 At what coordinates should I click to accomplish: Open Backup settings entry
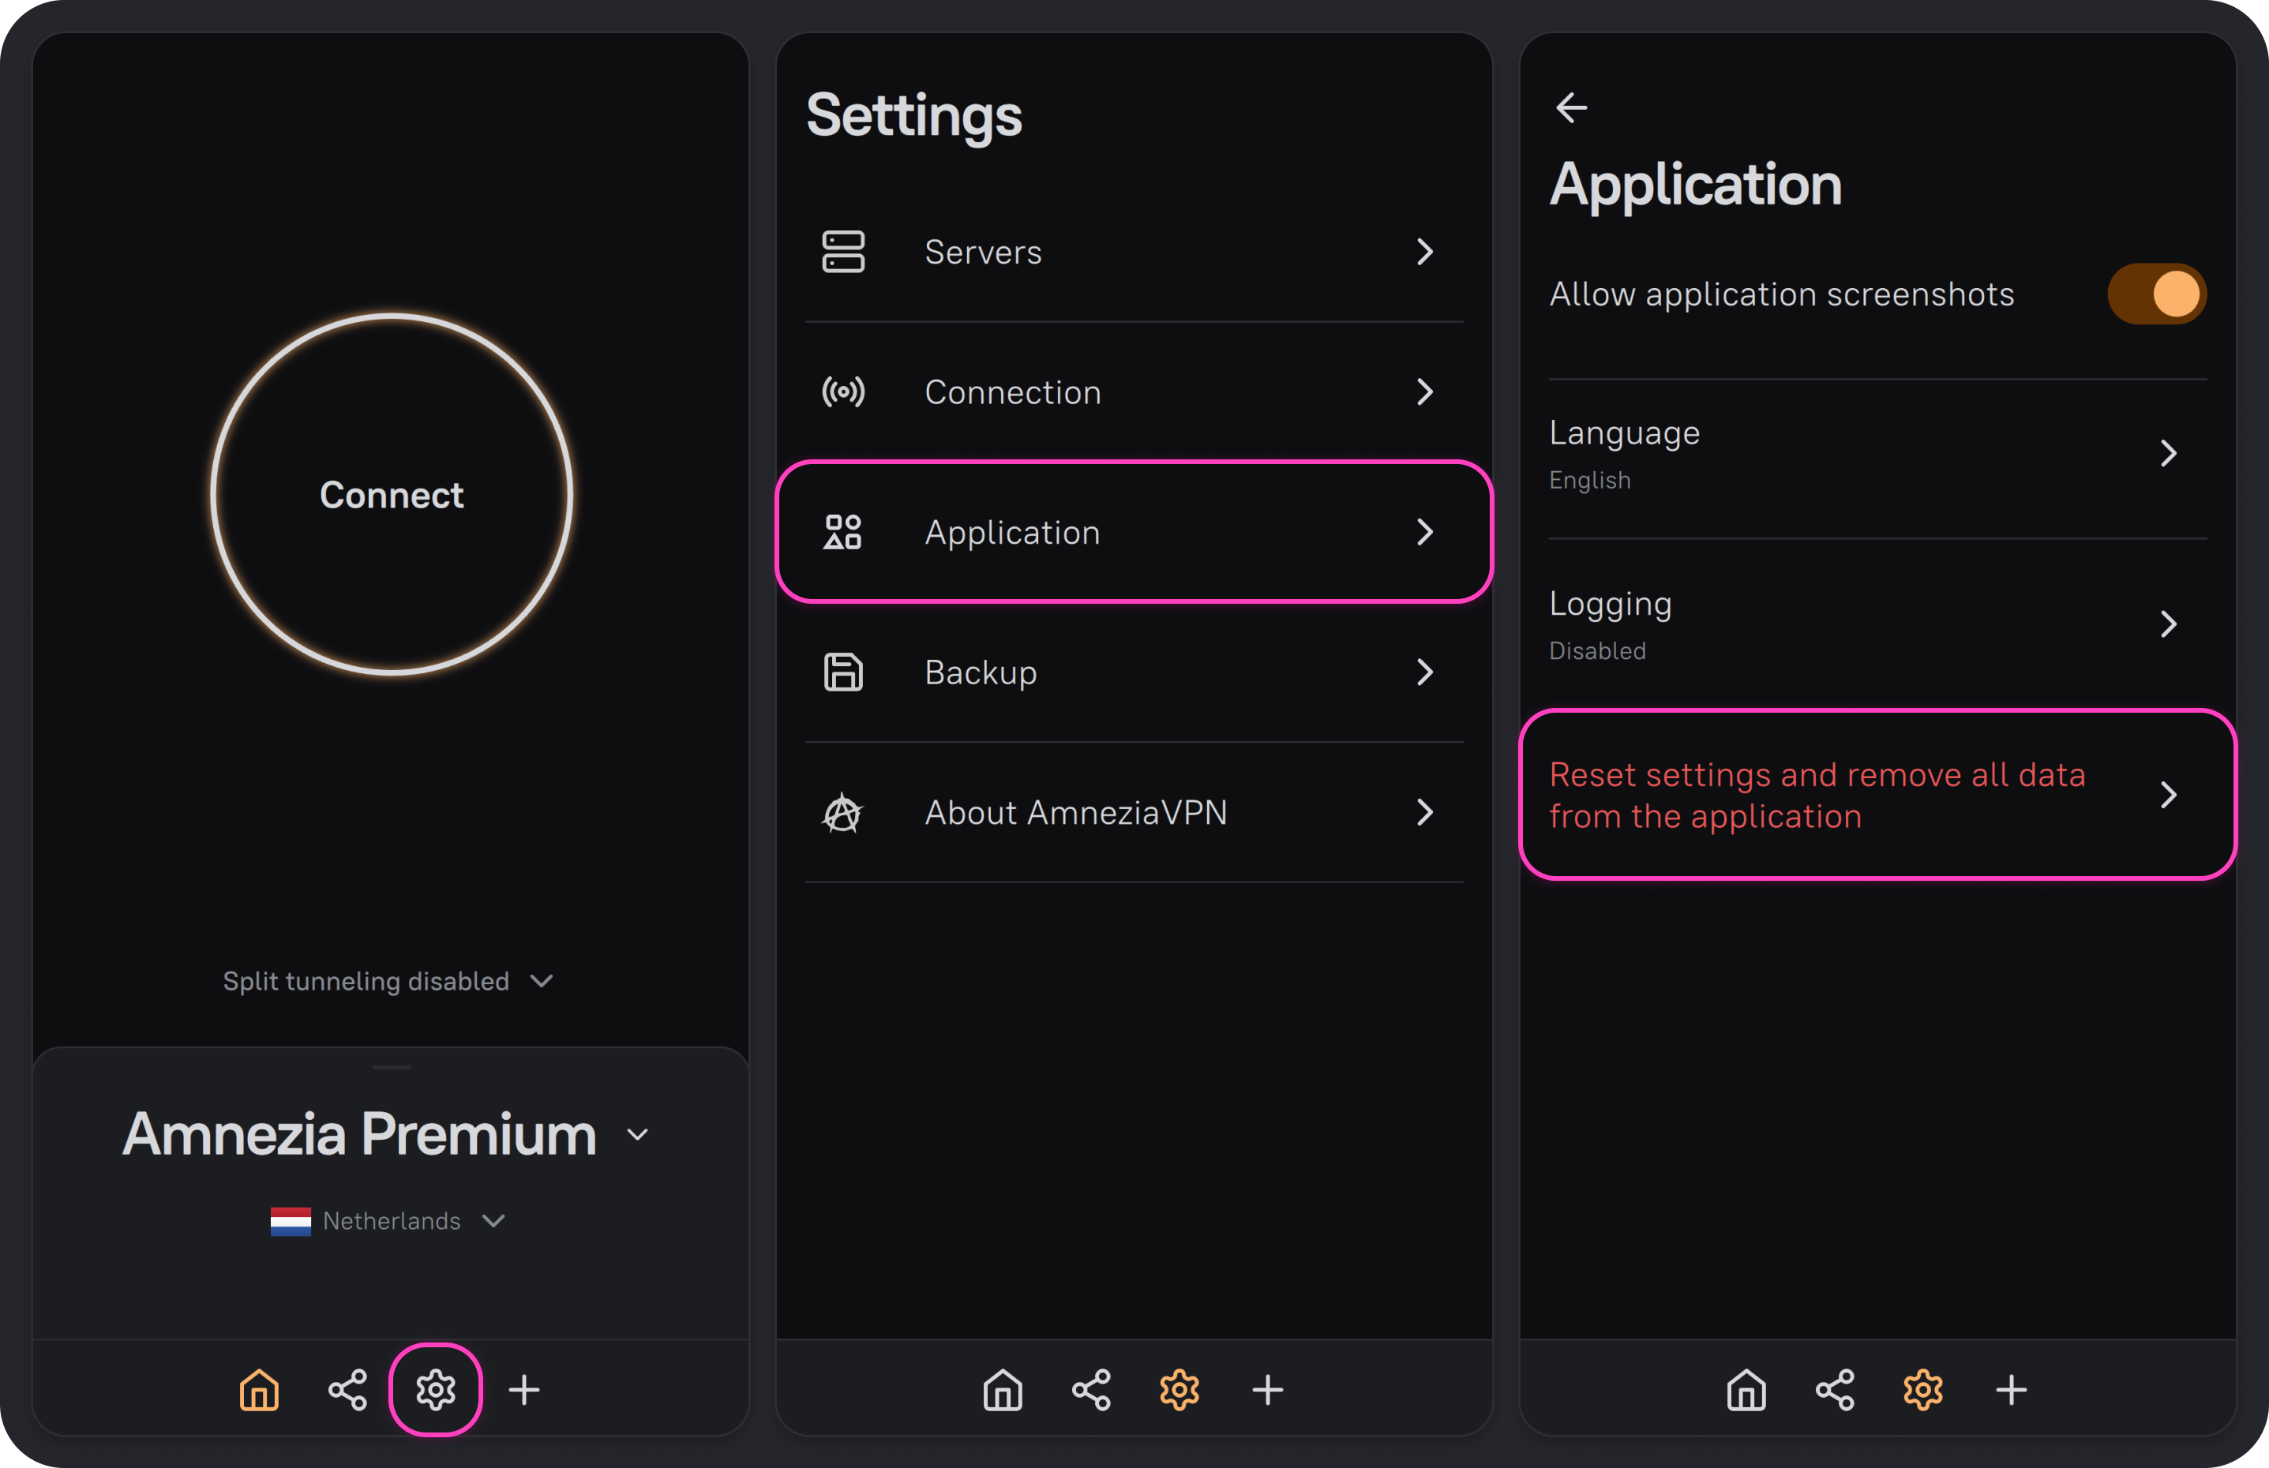pyautogui.click(x=1133, y=672)
